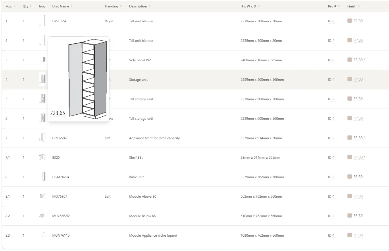Click the HGM76224 basic unit thumbnail
The image size is (389, 251).
click(x=44, y=177)
